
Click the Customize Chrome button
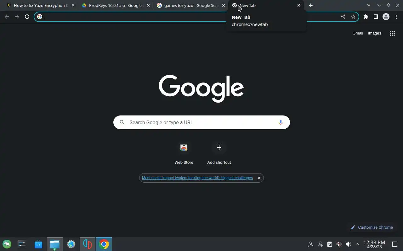(372, 227)
